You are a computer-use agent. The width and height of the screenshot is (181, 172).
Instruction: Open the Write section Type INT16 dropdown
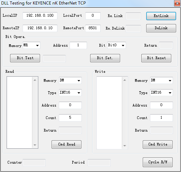click(162, 93)
